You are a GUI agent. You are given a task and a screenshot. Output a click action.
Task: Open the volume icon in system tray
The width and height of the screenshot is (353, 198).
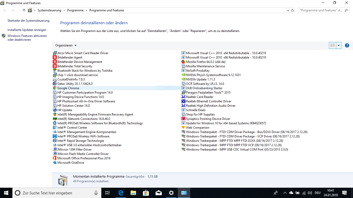click(310, 193)
